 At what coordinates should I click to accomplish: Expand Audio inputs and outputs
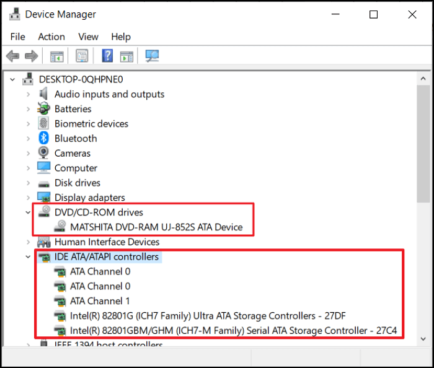point(29,94)
